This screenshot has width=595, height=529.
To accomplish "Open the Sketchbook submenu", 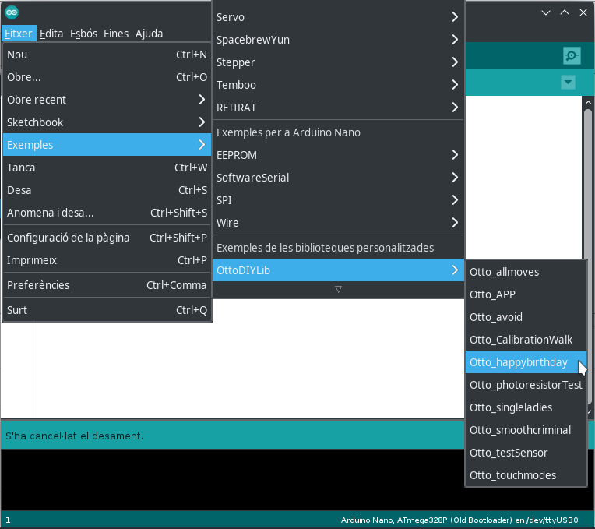I will (x=107, y=122).
